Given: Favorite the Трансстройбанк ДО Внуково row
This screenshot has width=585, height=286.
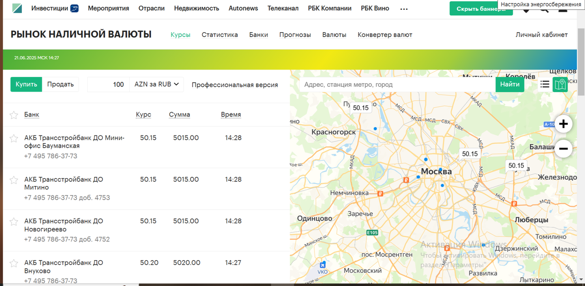Looking at the screenshot, I should (x=14, y=263).
